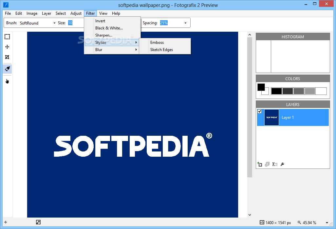The height and width of the screenshot is (229, 336).
Task: Apply the Sketch Edges filter
Action: click(165, 50)
